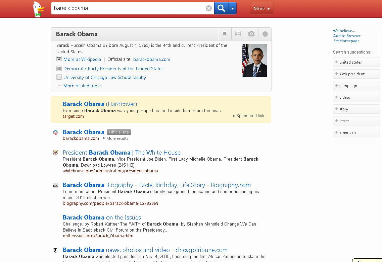Expand More related topics
Image resolution: width=382 pixels, height=262 pixels.
pyautogui.click(x=83, y=86)
